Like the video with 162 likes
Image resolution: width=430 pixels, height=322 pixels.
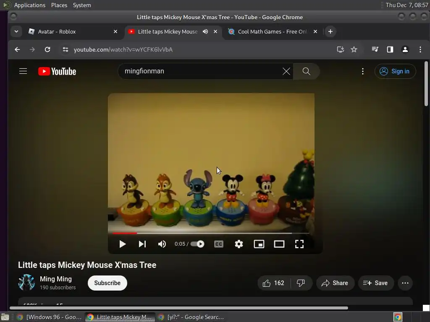point(273,283)
